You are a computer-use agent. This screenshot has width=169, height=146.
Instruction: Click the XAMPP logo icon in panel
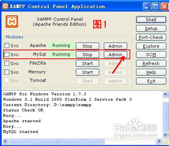coord(12,22)
